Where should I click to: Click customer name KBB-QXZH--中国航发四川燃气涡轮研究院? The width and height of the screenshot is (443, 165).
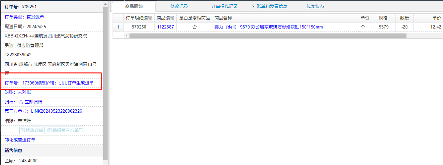46,36
